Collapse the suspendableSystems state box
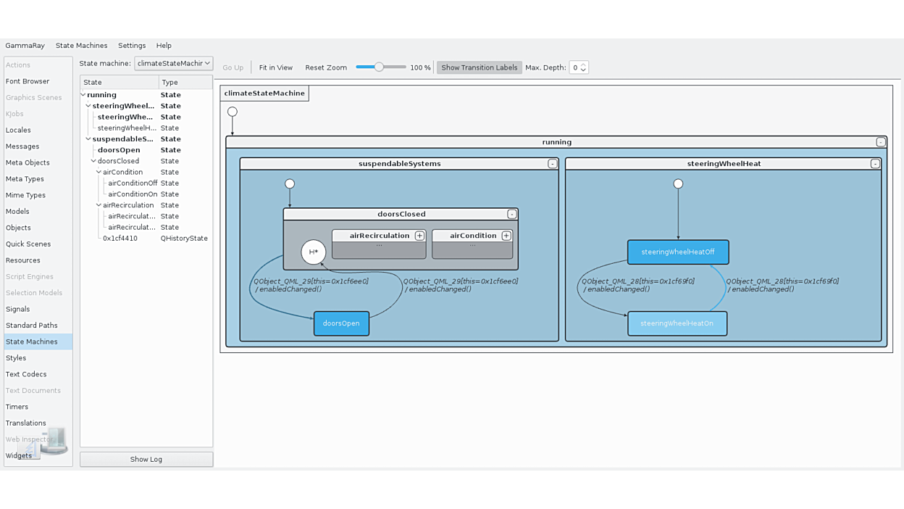 (x=552, y=164)
